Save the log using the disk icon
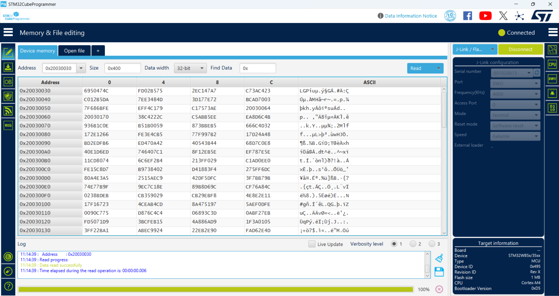 439,272
